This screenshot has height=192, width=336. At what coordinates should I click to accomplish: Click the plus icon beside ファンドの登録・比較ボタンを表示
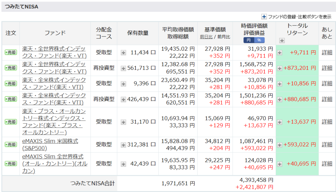coord(264,17)
